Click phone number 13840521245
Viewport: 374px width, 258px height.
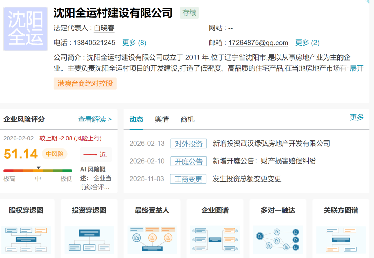(x=94, y=43)
